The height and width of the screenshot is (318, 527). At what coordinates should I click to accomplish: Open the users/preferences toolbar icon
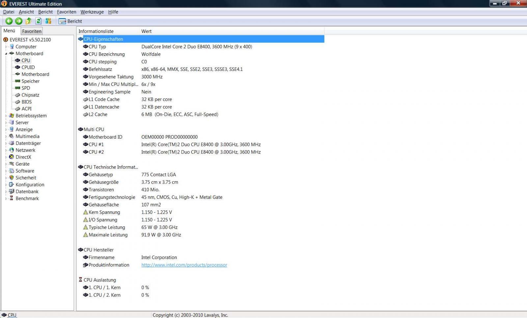coord(48,21)
